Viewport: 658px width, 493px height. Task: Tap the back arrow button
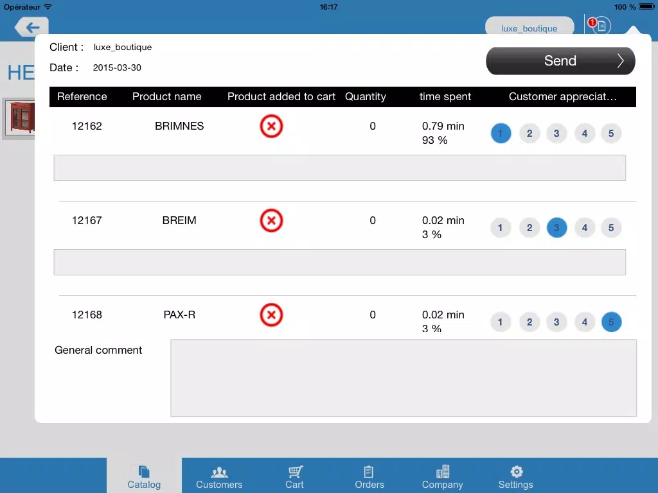coord(32,27)
